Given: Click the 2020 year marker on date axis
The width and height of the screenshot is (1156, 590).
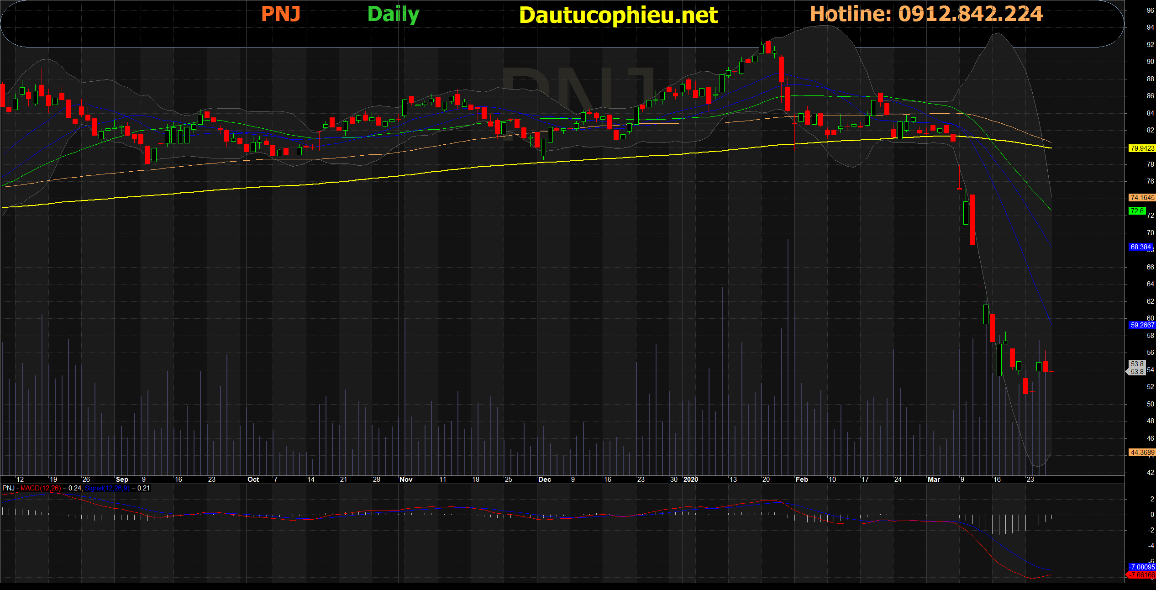Looking at the screenshot, I should tap(691, 479).
